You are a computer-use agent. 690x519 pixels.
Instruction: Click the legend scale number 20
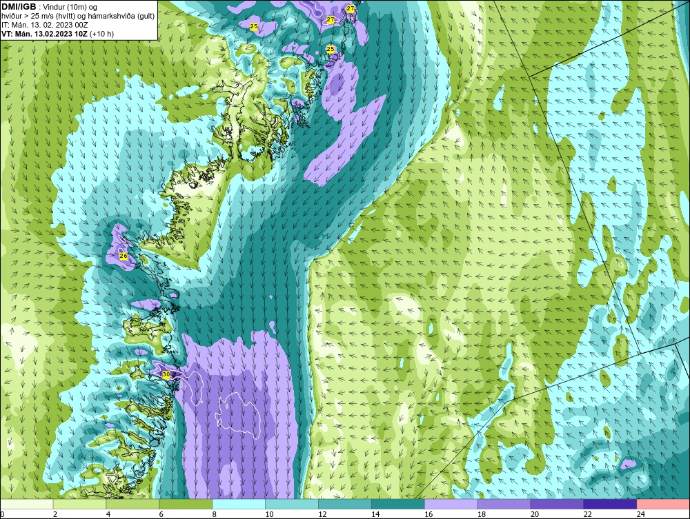click(534, 514)
